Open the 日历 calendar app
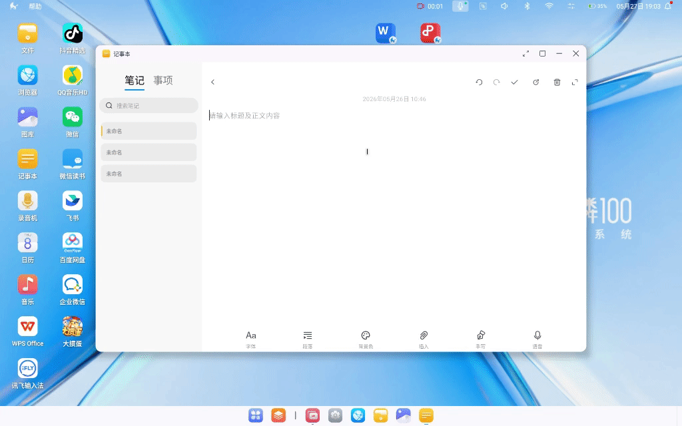 click(x=27, y=248)
